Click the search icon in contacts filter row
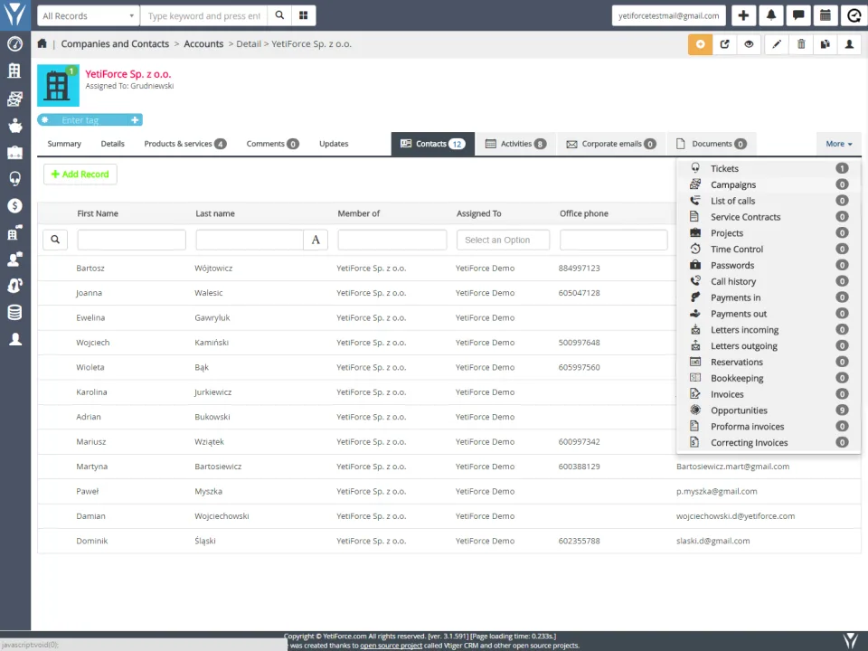The height and width of the screenshot is (651, 868). pyautogui.click(x=55, y=239)
